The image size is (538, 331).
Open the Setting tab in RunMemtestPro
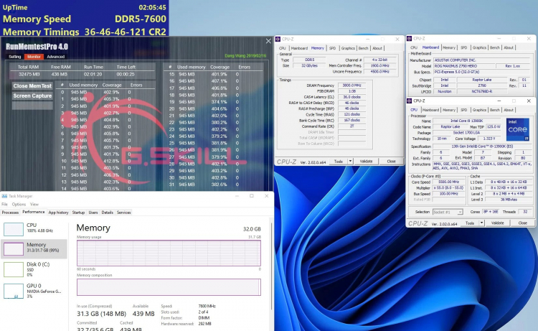[14, 56]
